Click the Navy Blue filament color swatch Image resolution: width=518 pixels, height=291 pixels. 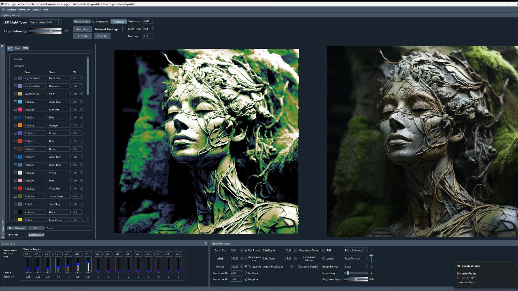[20, 78]
